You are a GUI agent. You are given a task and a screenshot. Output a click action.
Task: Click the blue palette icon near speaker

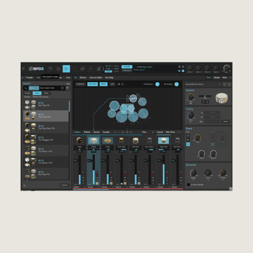coord(183,71)
